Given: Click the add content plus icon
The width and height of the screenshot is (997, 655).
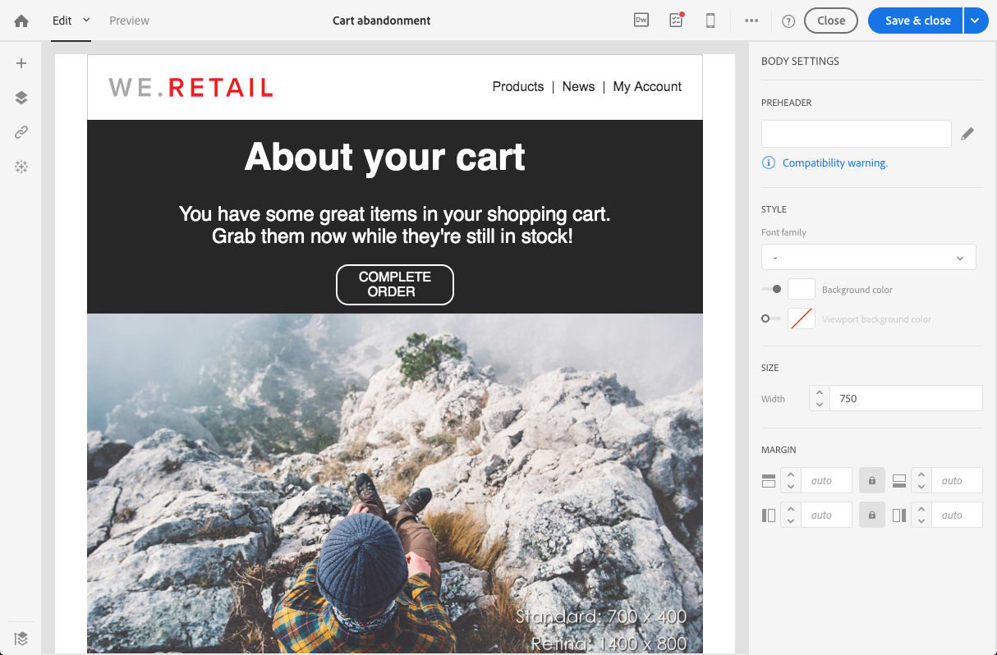Looking at the screenshot, I should 21,63.
